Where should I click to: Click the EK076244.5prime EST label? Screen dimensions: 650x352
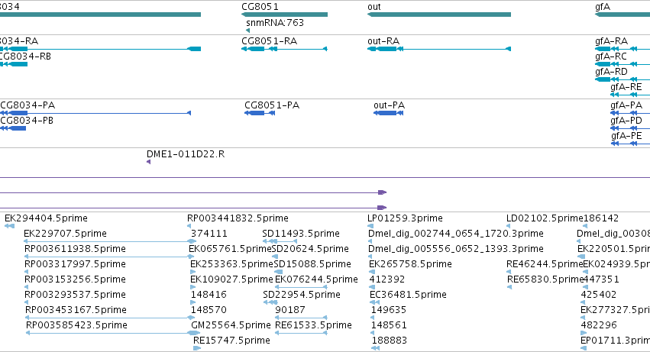pyautogui.click(x=316, y=279)
